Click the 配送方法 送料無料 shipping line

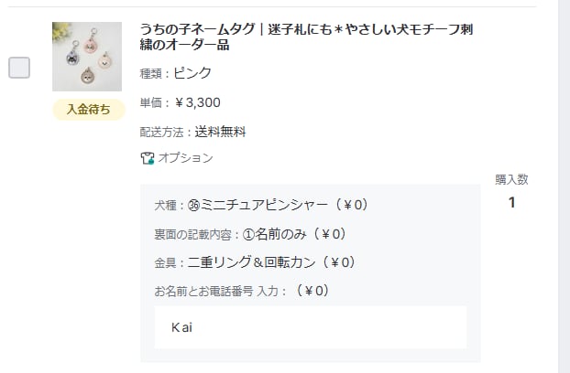click(x=193, y=132)
